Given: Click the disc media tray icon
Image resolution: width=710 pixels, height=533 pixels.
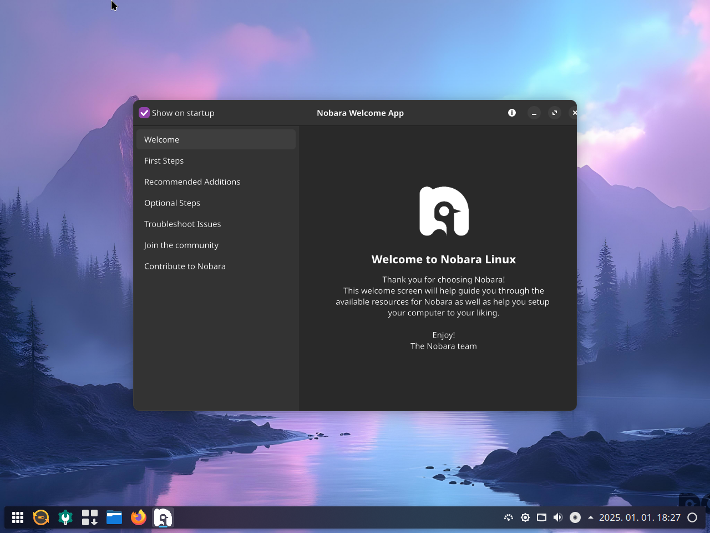Looking at the screenshot, I should [x=575, y=517].
